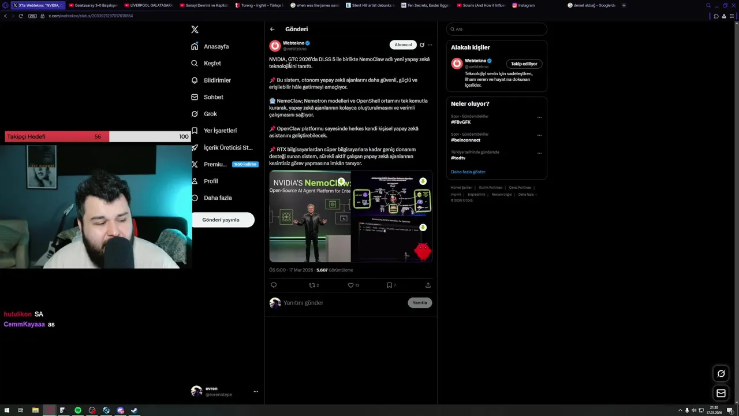The height and width of the screenshot is (416, 739).
Task: Switch to the Silent Hill artist debunks tab
Action: pyautogui.click(x=369, y=5)
